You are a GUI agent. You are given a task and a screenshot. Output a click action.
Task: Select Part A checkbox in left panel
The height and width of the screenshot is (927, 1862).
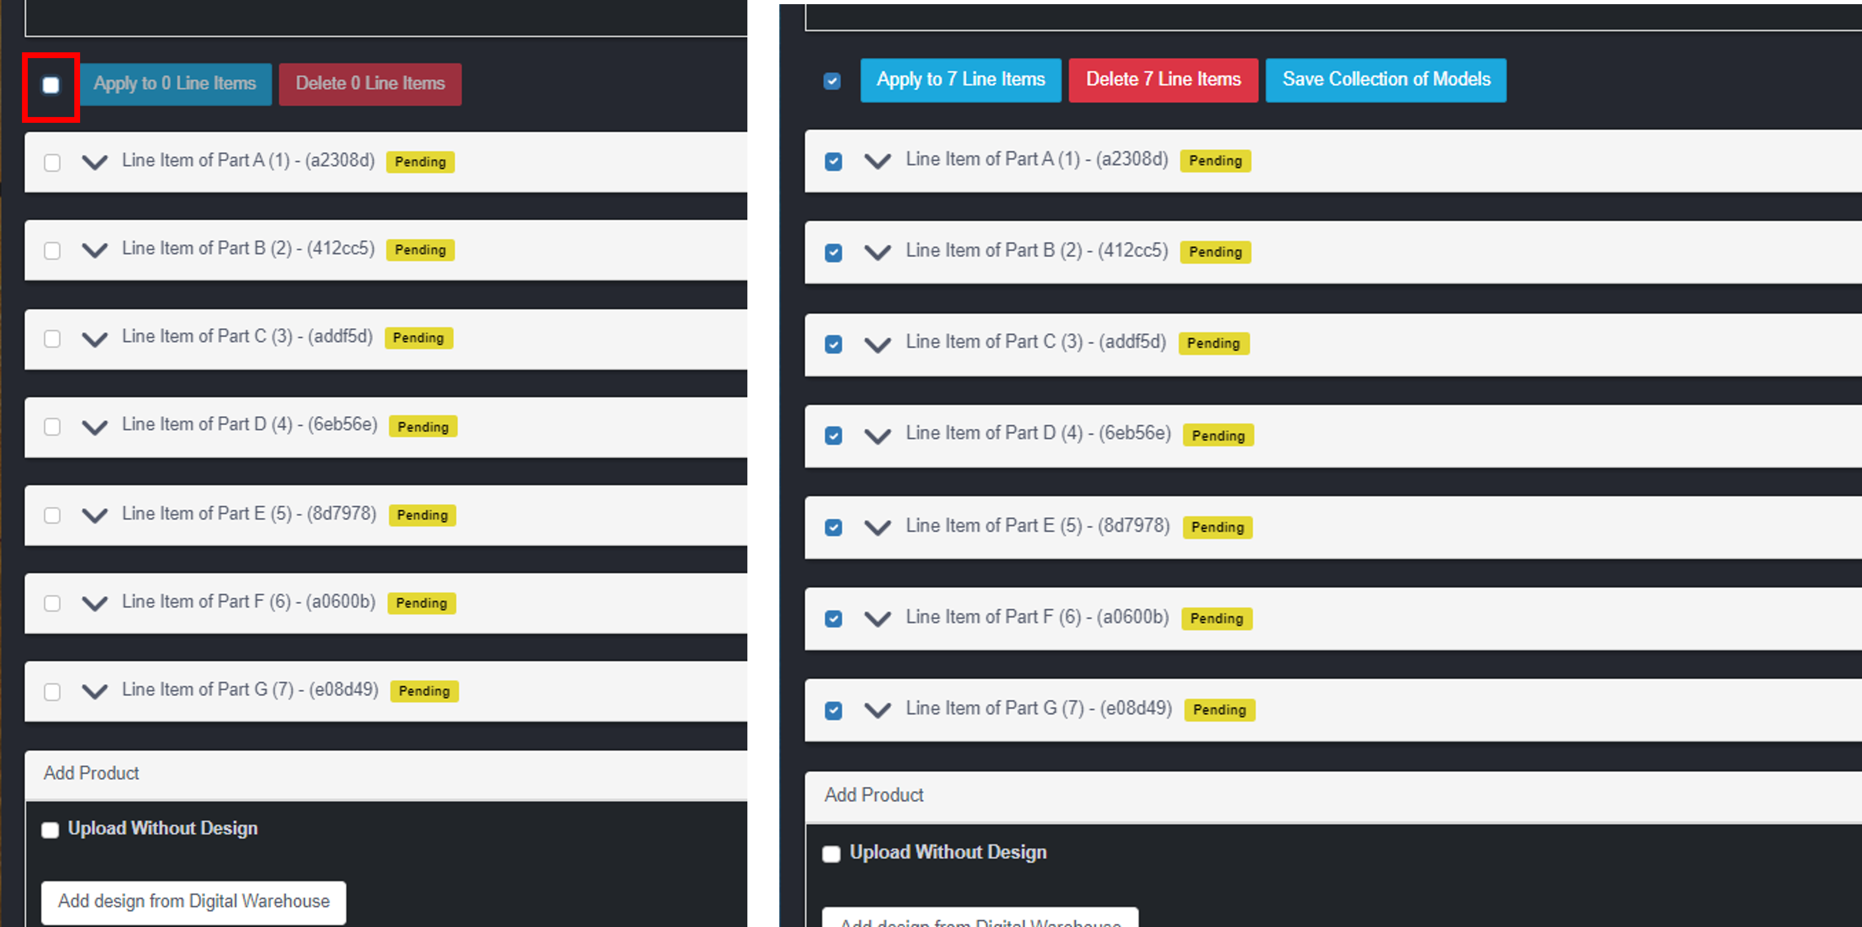[x=52, y=163]
